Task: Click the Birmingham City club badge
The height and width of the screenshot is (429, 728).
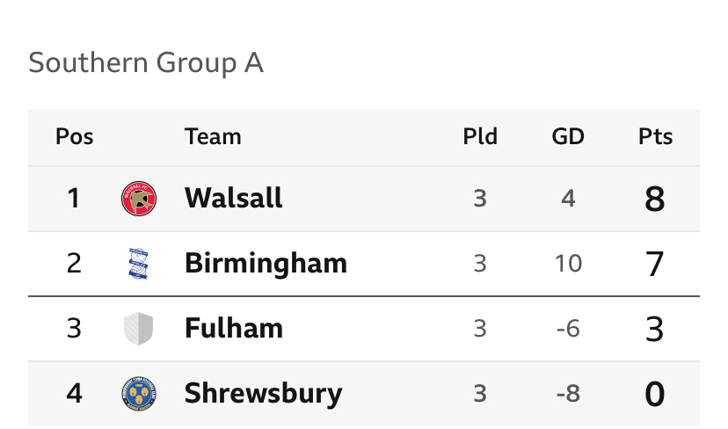Action: click(138, 264)
